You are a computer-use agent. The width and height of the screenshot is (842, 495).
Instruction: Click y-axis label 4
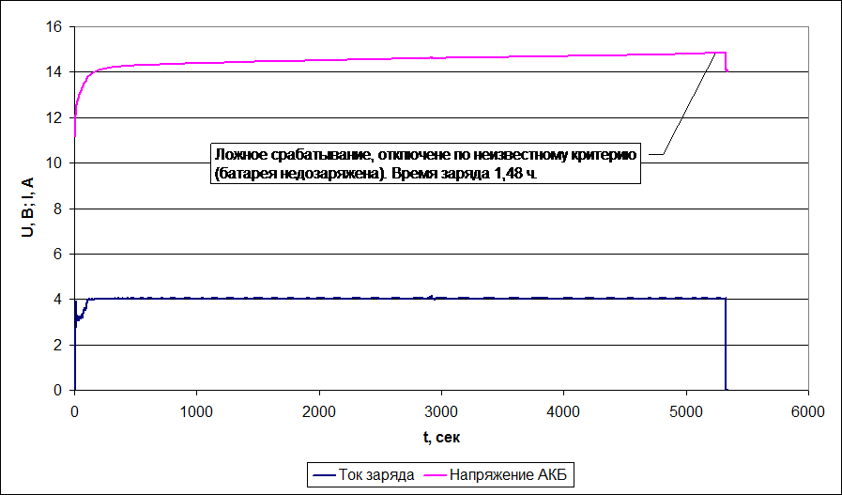(x=59, y=300)
